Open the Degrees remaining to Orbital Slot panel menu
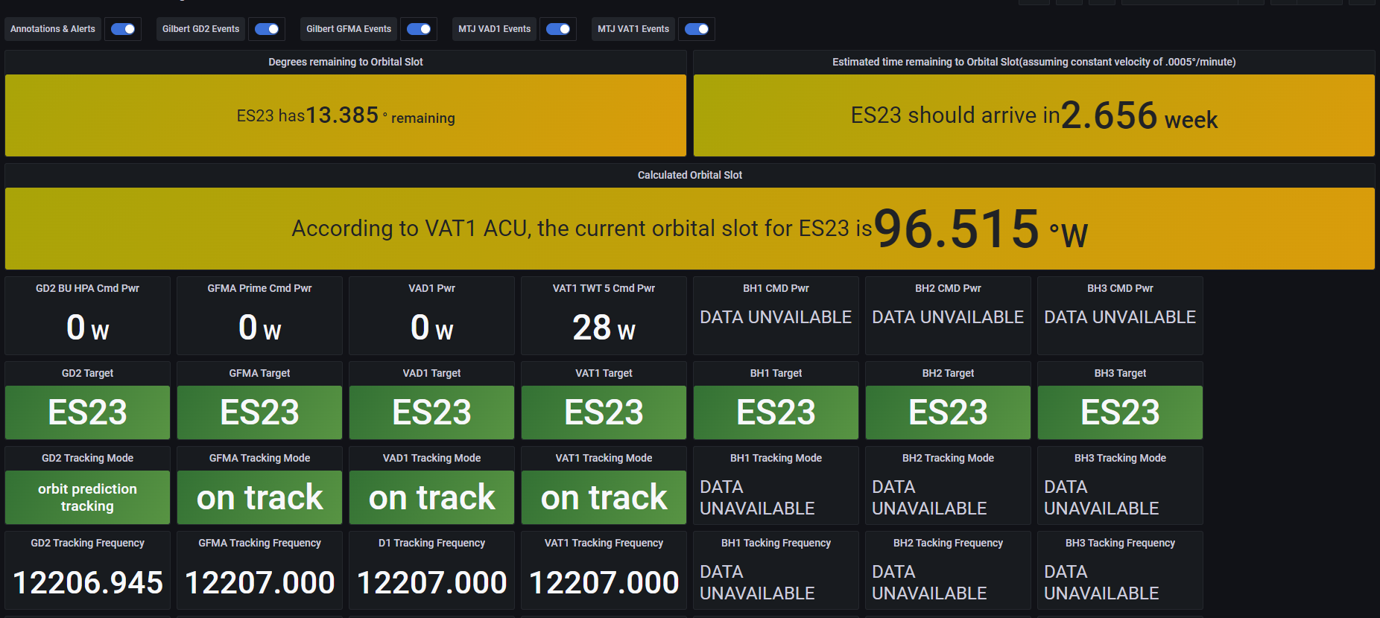Image resolution: width=1380 pixels, height=618 pixels. (x=345, y=62)
